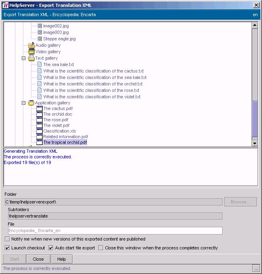Click The cactus.pdf application icon
262x274 pixels.
(40, 108)
